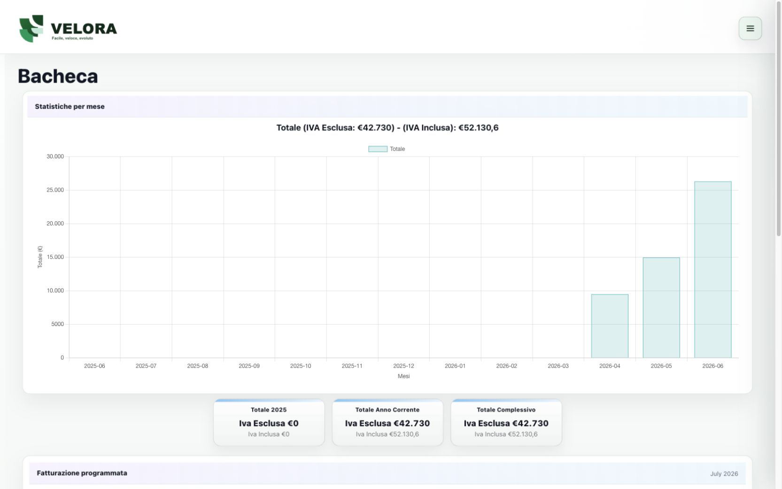Click the 2026-01 axis label
This screenshot has width=782, height=489.
pyautogui.click(x=455, y=366)
